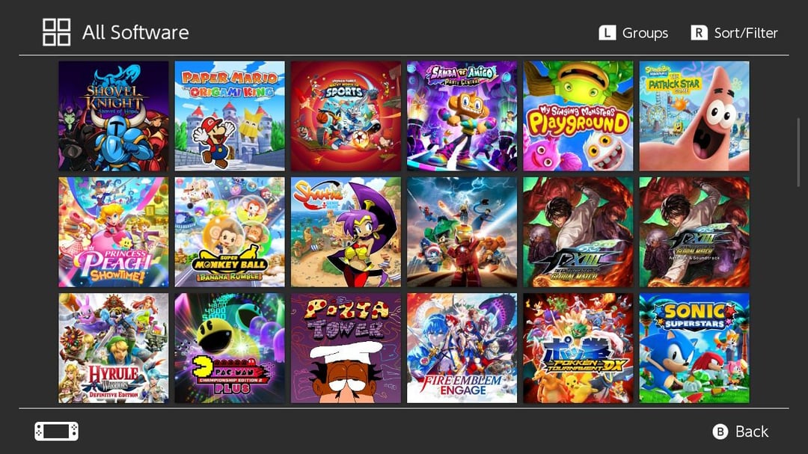Open the LEGO Marvel Super Heroes tile
The width and height of the screenshot is (808, 454).
click(x=462, y=233)
